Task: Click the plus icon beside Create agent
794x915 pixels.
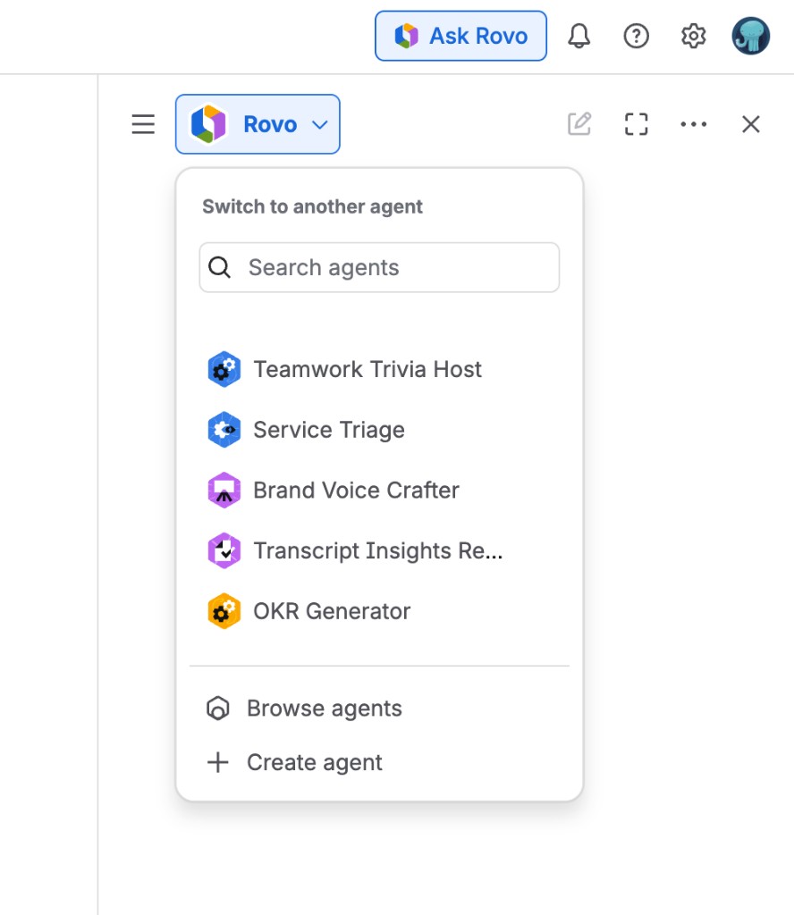Action: click(218, 762)
